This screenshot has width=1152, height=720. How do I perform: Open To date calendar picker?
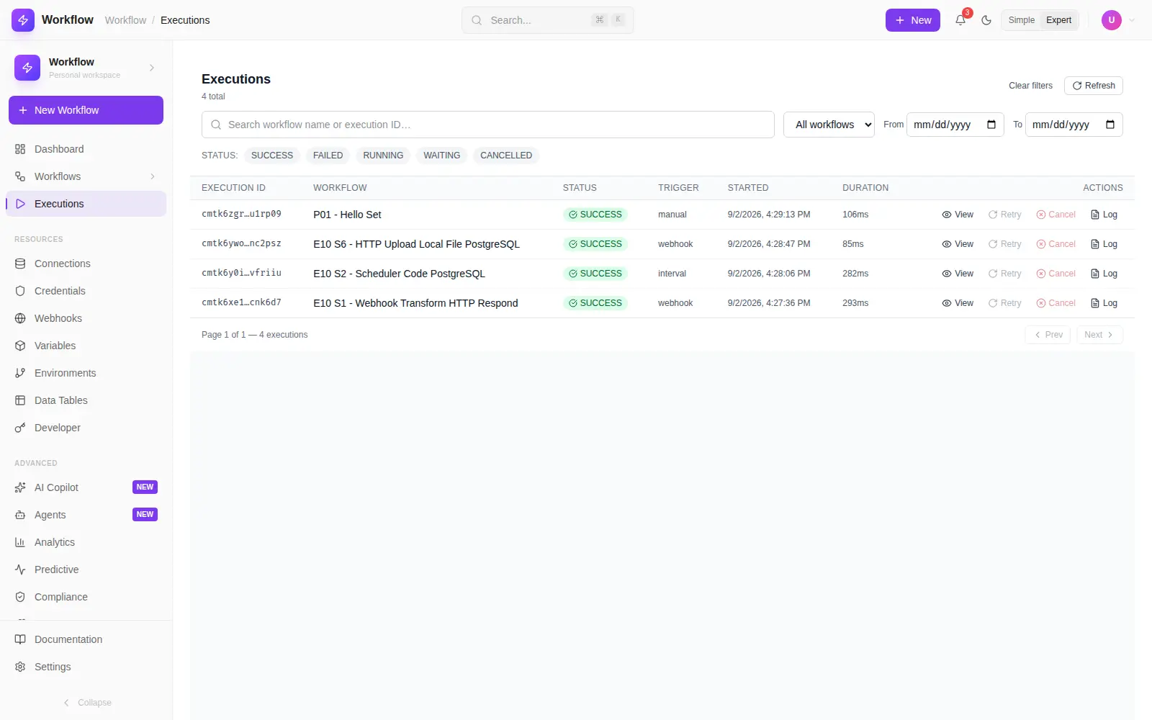tap(1110, 125)
